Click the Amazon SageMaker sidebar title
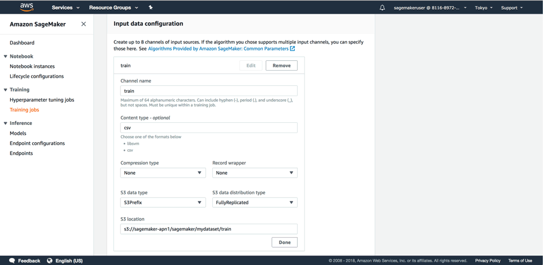Image resolution: width=543 pixels, height=265 pixels. coord(37,24)
